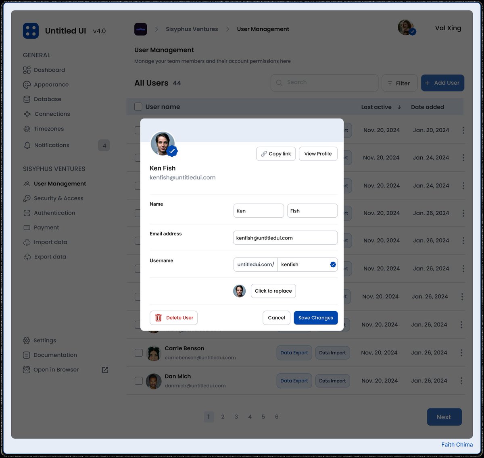Image resolution: width=484 pixels, height=458 pixels.
Task: Click the small avatar beside Click to replace
Action: [239, 291]
